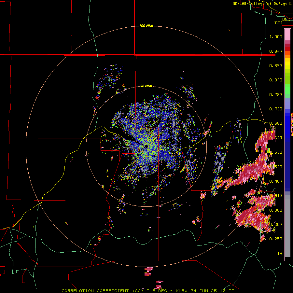Select the 0.787 legend value
The height and width of the screenshot is (293, 293).
[276, 94]
